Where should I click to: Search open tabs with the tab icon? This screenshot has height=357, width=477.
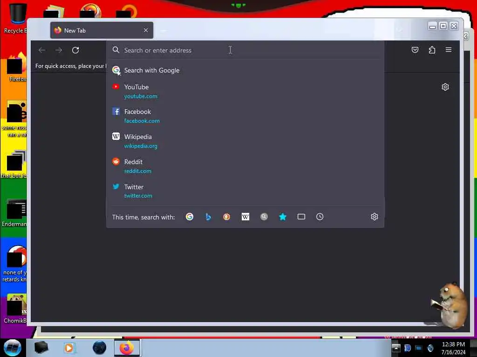pos(301,217)
